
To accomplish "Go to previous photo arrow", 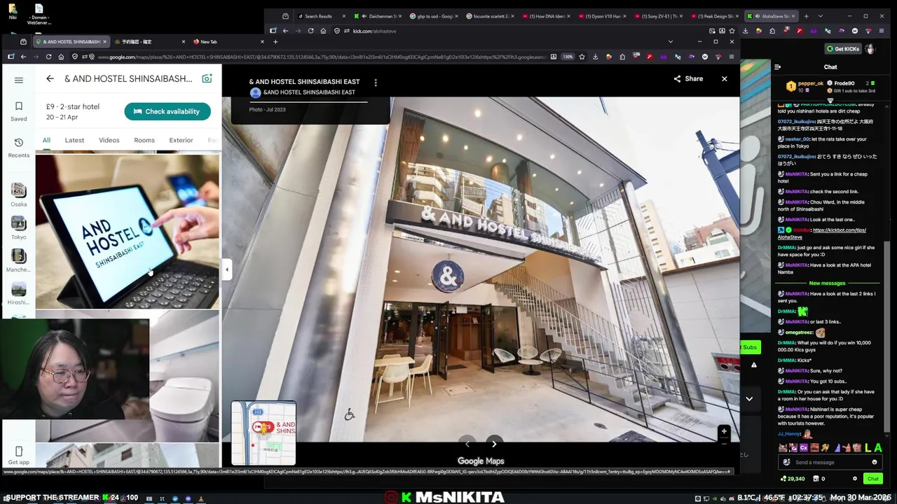I will coord(467,444).
